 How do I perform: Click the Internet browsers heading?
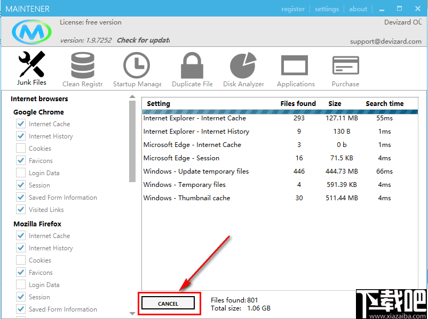pos(39,99)
